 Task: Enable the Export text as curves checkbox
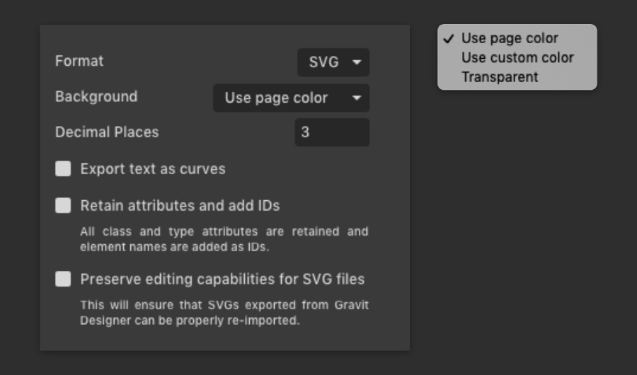[x=64, y=169]
